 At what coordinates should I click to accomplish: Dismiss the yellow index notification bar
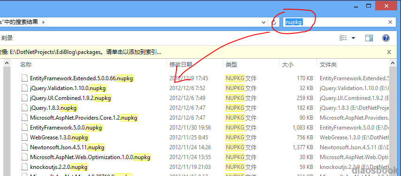click(389, 52)
